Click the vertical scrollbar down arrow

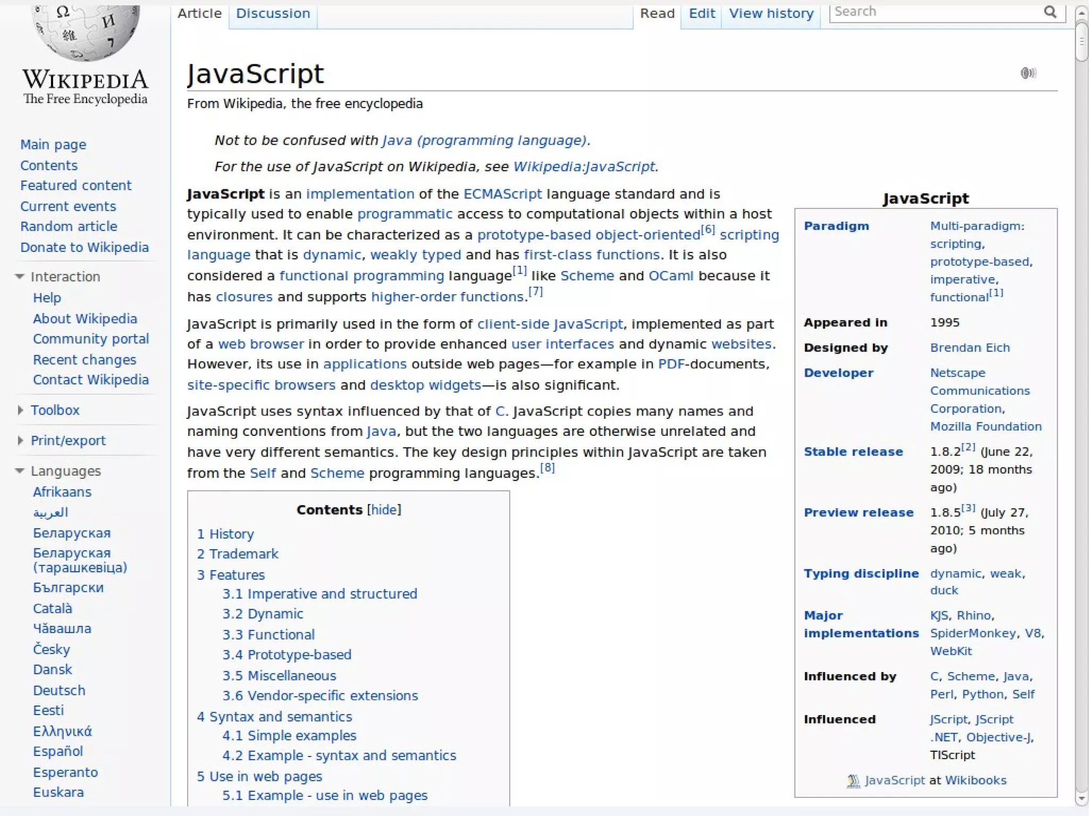pos(1081,798)
